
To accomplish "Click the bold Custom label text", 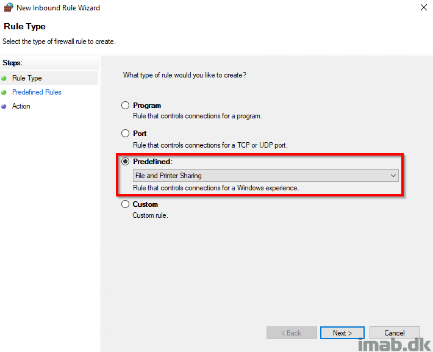I will [x=145, y=204].
